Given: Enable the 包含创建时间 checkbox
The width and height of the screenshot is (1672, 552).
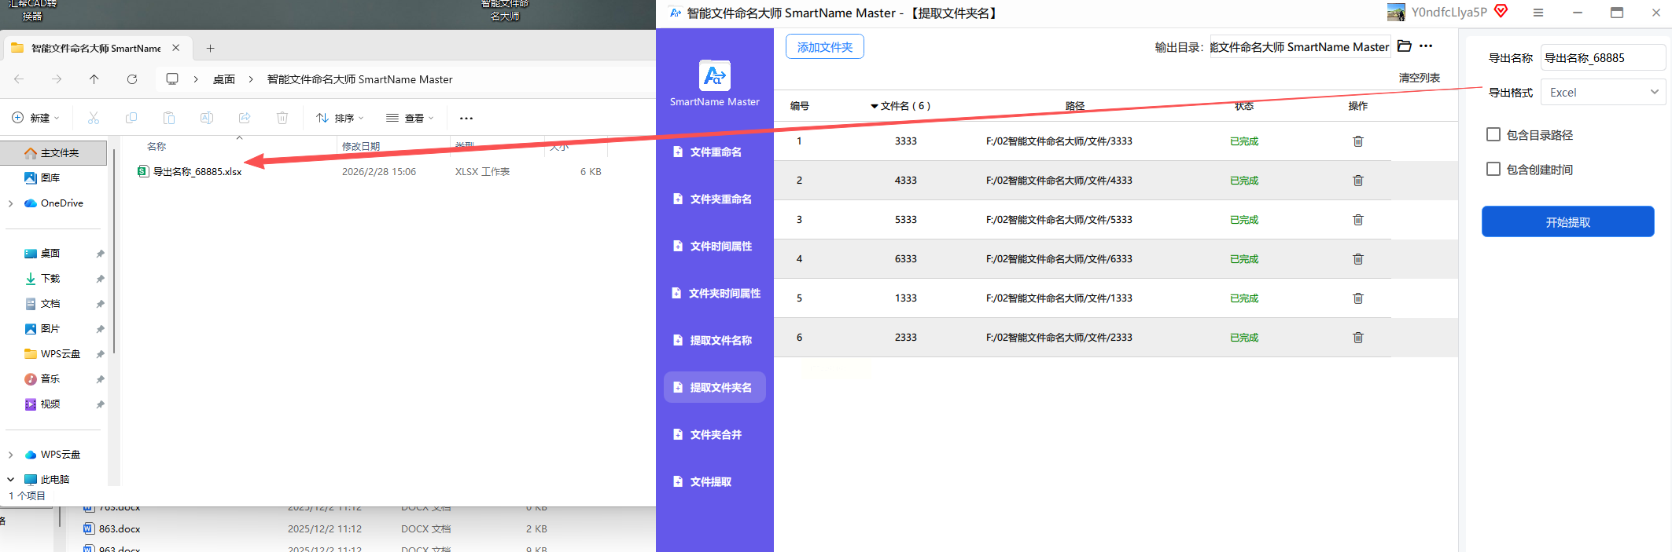Looking at the screenshot, I should (x=1493, y=170).
